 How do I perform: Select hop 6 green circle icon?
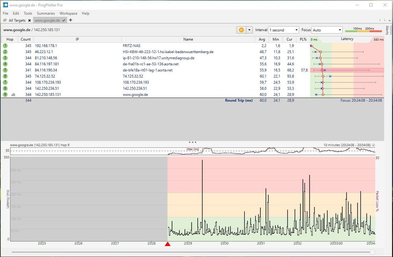click(5, 76)
